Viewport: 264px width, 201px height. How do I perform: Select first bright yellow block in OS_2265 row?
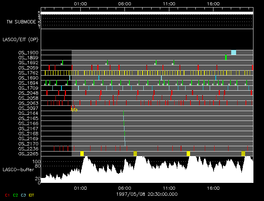(82, 153)
